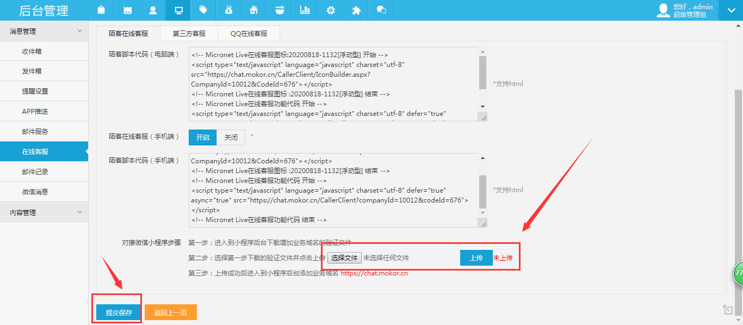Open the user silhouette icon in the top bar

point(153,10)
